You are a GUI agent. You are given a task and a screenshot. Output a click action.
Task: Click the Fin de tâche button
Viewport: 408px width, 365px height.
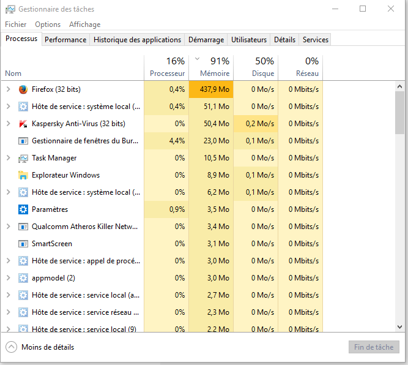[373, 347]
